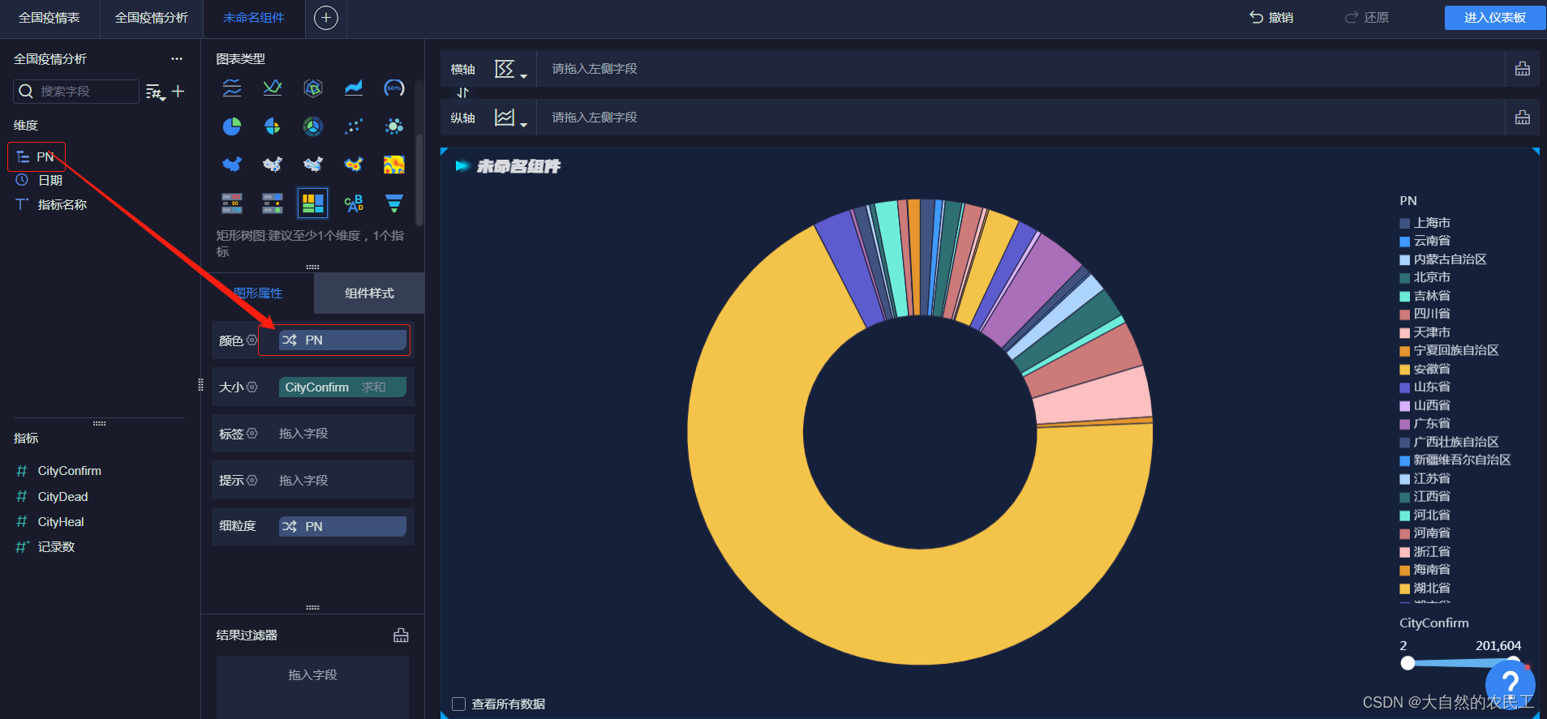This screenshot has height=719, width=1547.
Task: Select the rose chart type icon
Action: tap(273, 126)
